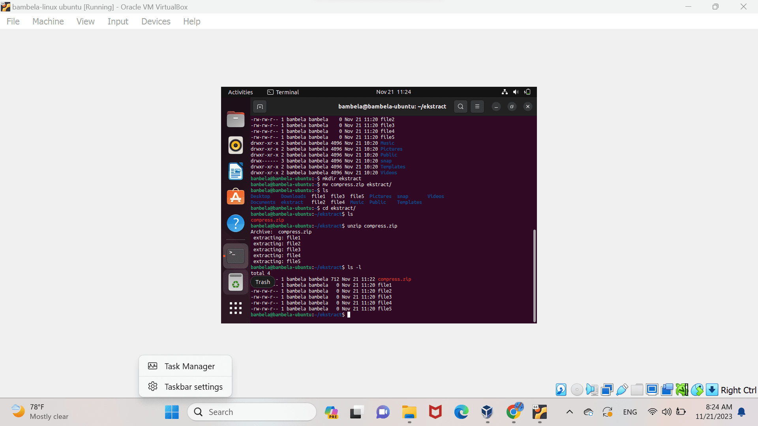Click the Windows speaker volume tray icon
758x426 pixels.
click(667, 412)
